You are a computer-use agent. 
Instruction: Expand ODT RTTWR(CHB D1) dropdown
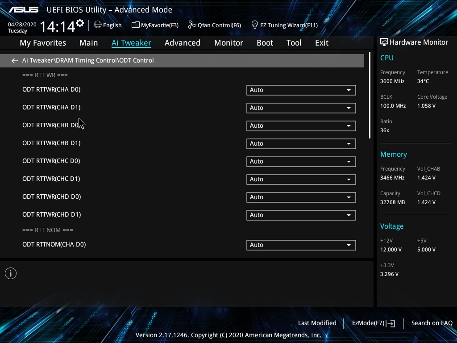click(301, 143)
